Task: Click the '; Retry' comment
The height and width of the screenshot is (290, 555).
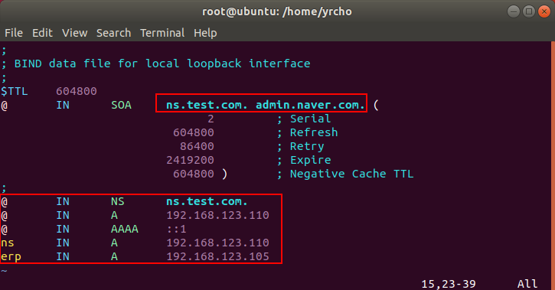Action: tap(301, 146)
